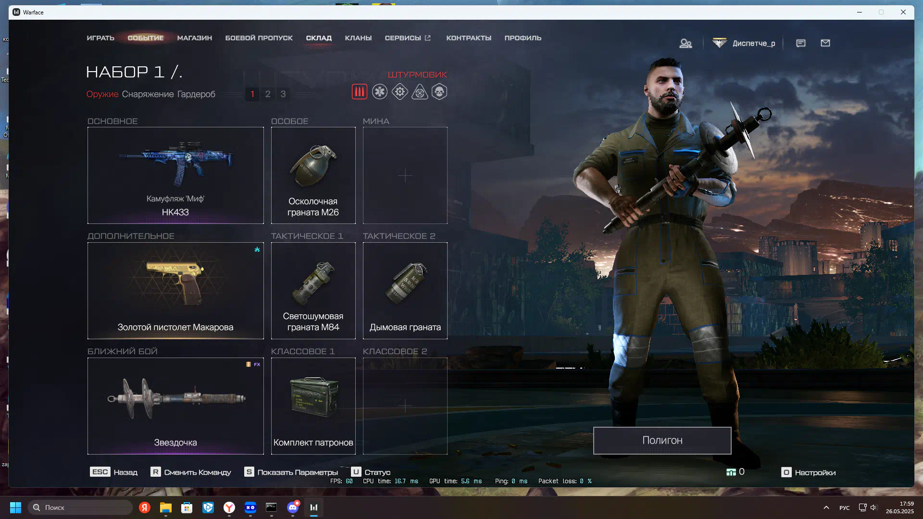Show hidden tray icons chevron
This screenshot has width=923, height=519.
pos(826,507)
